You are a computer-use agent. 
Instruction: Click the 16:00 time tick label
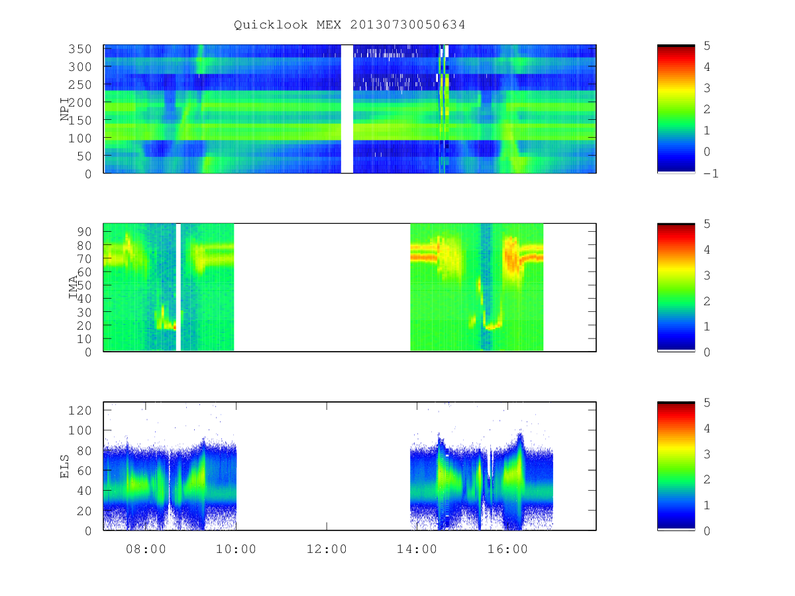pos(507,549)
